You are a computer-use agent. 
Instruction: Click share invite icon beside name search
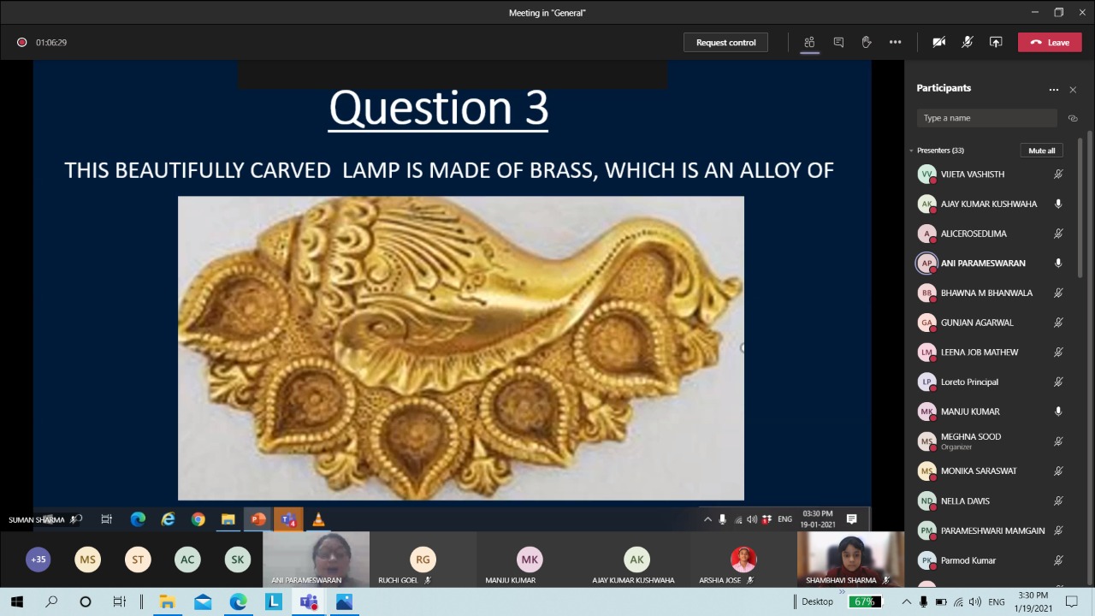(1073, 118)
